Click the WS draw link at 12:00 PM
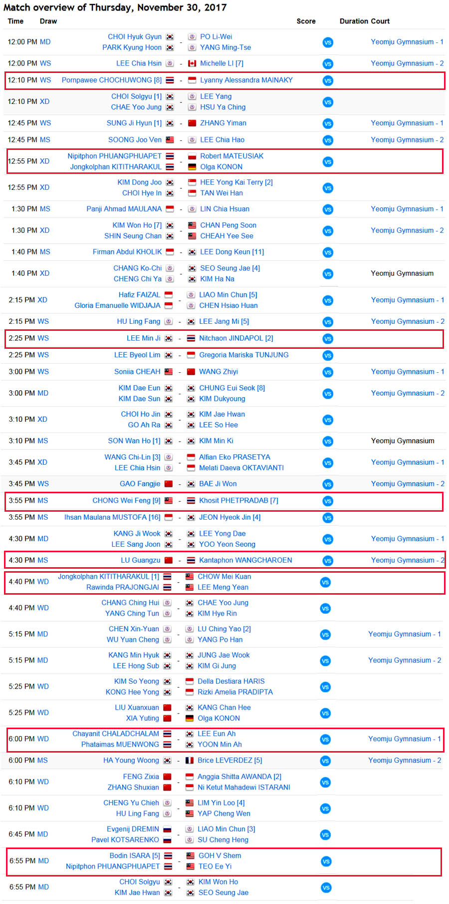The width and height of the screenshot is (449, 904). coord(45,63)
